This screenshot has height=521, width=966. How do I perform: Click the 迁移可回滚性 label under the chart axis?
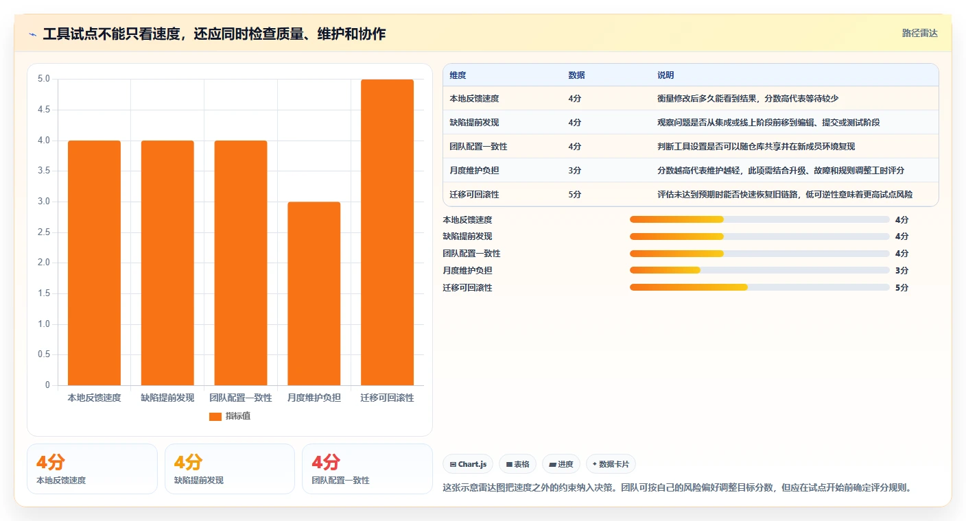pyautogui.click(x=388, y=398)
